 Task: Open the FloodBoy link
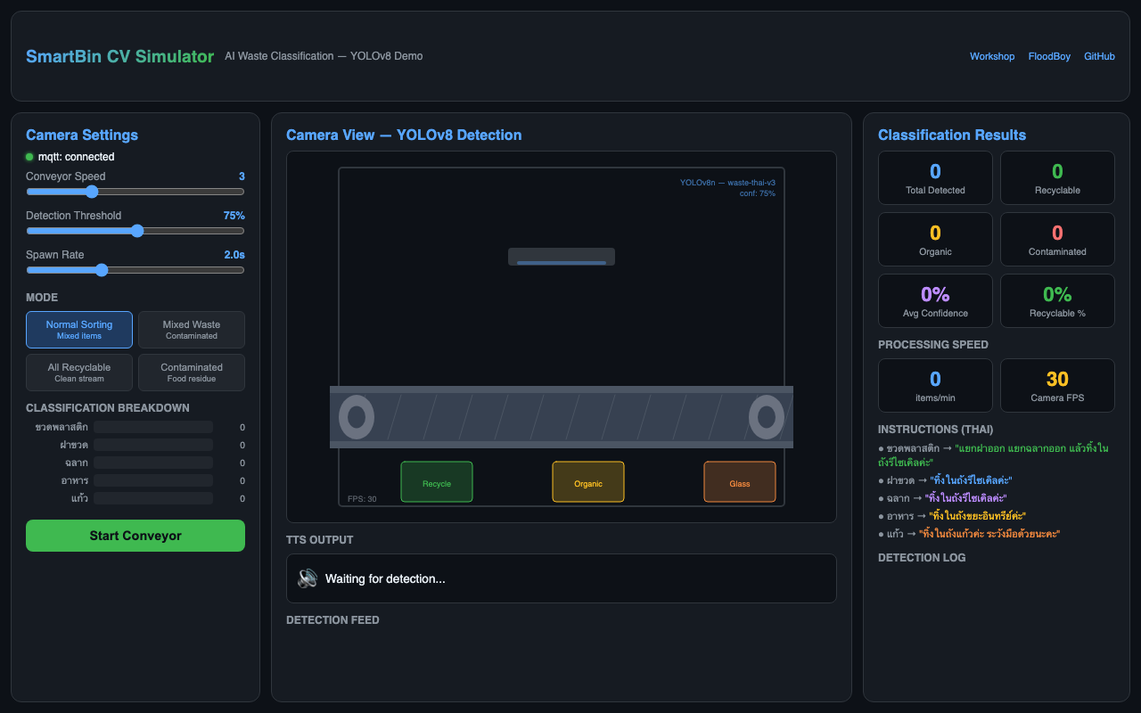[x=1049, y=56]
